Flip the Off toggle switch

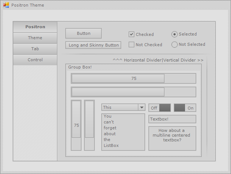[x=160, y=108]
